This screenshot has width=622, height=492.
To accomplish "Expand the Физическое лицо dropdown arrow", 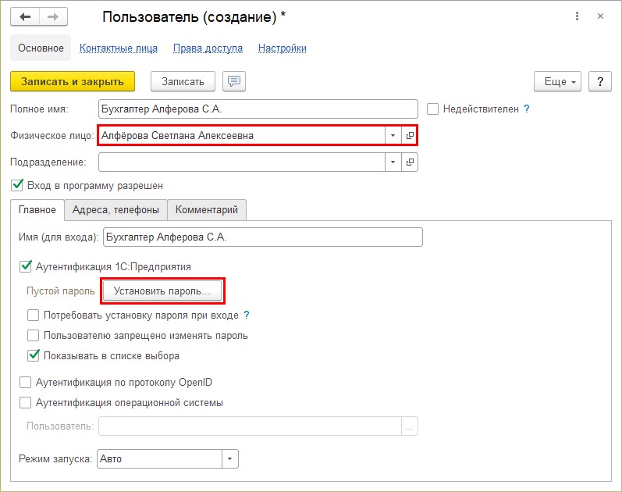I will [393, 135].
